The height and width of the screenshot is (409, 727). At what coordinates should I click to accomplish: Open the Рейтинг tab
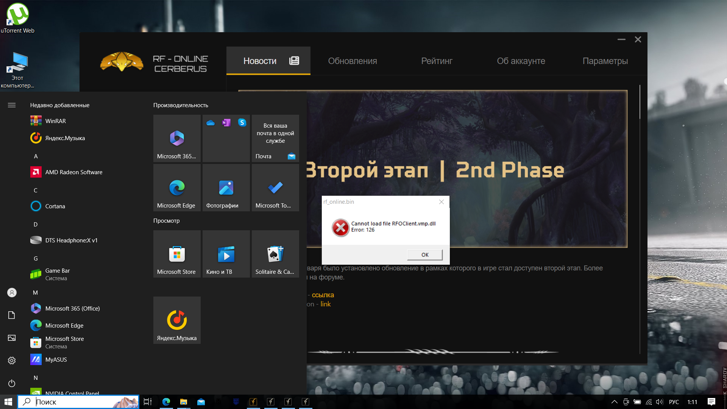(437, 61)
